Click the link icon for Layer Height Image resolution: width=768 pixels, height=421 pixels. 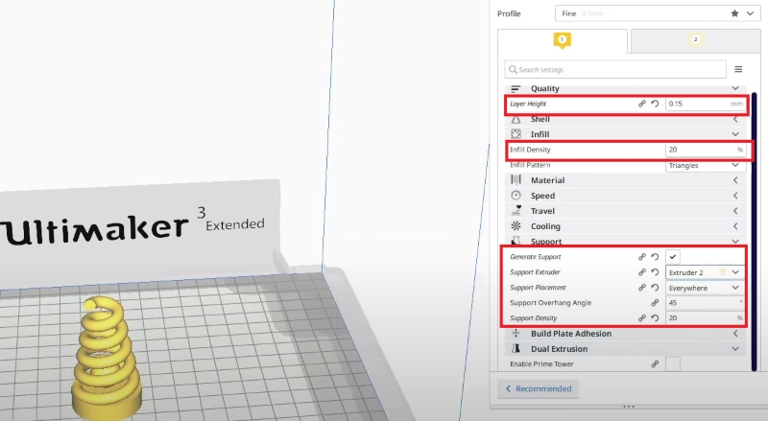click(x=641, y=104)
